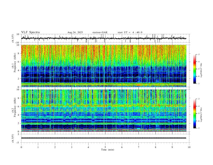The height and width of the screenshot is (165, 213).
Task: Click time axis tick label "5"
Action: point(105,147)
